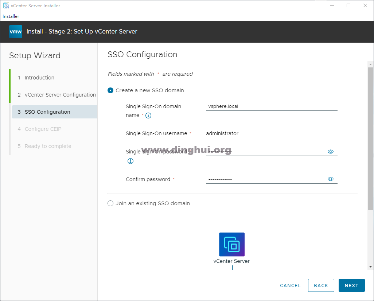Click the Install - Stage 2 header title
The height and width of the screenshot is (301, 374).
pos(82,32)
